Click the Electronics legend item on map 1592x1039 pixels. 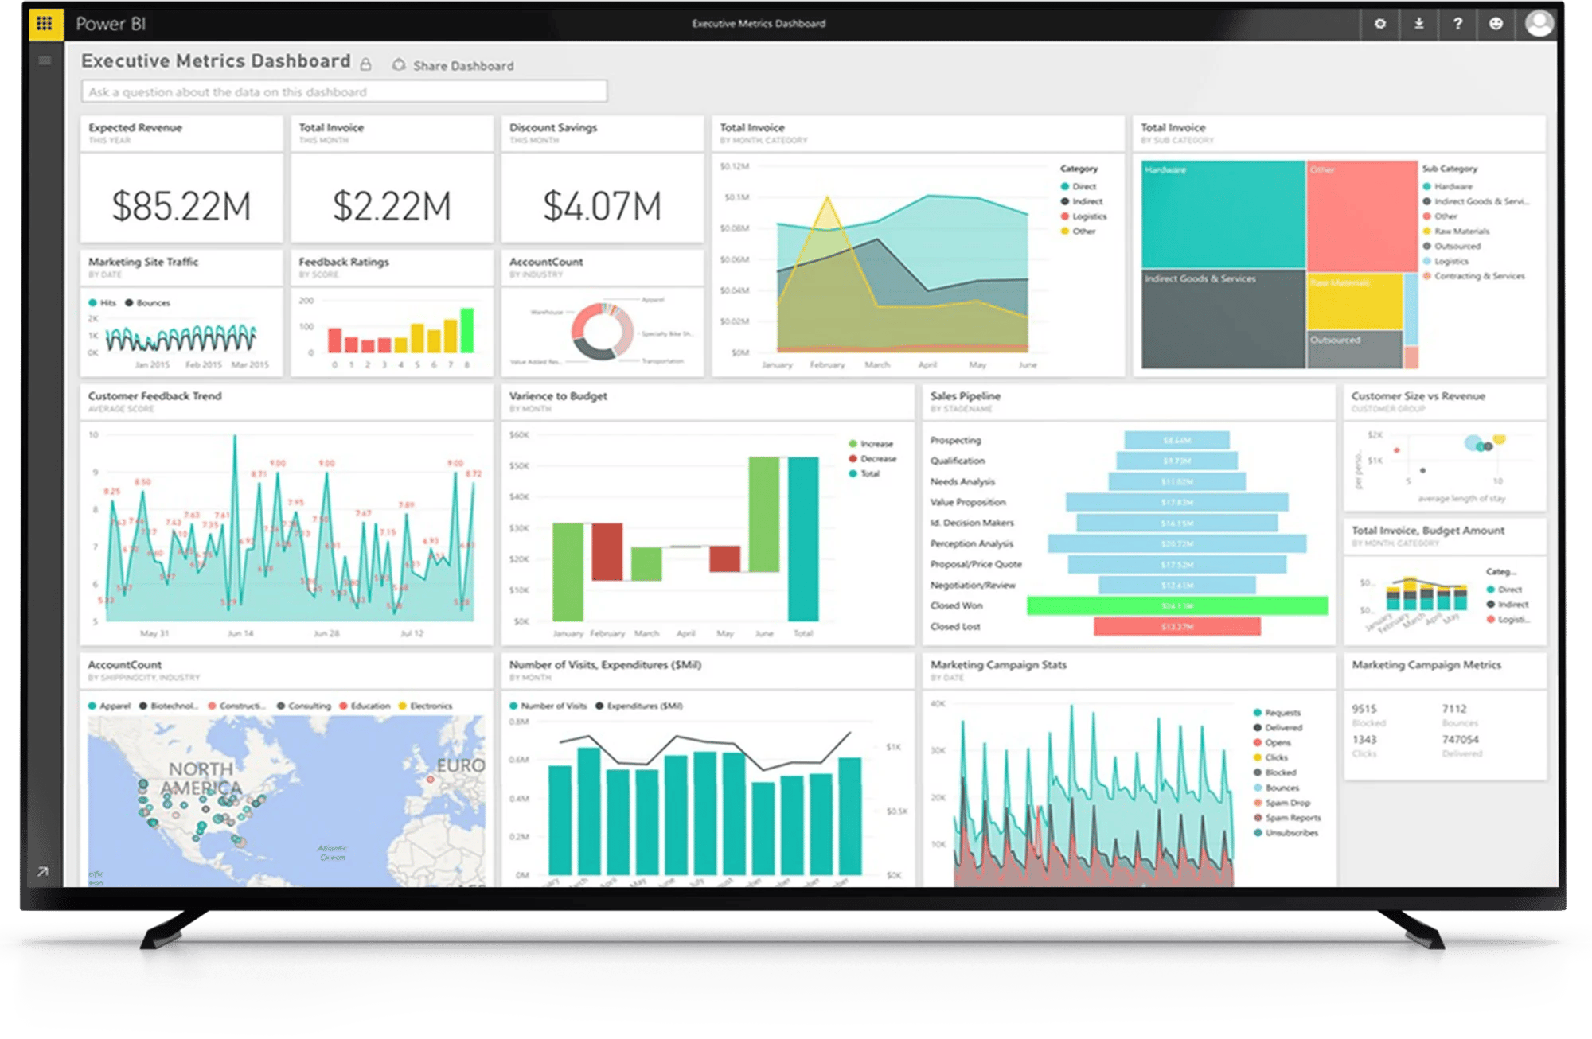(426, 706)
